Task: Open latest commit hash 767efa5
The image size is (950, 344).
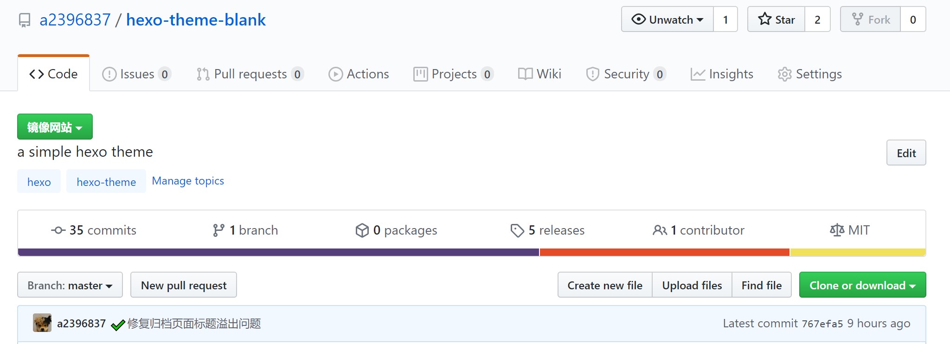Action: point(822,324)
